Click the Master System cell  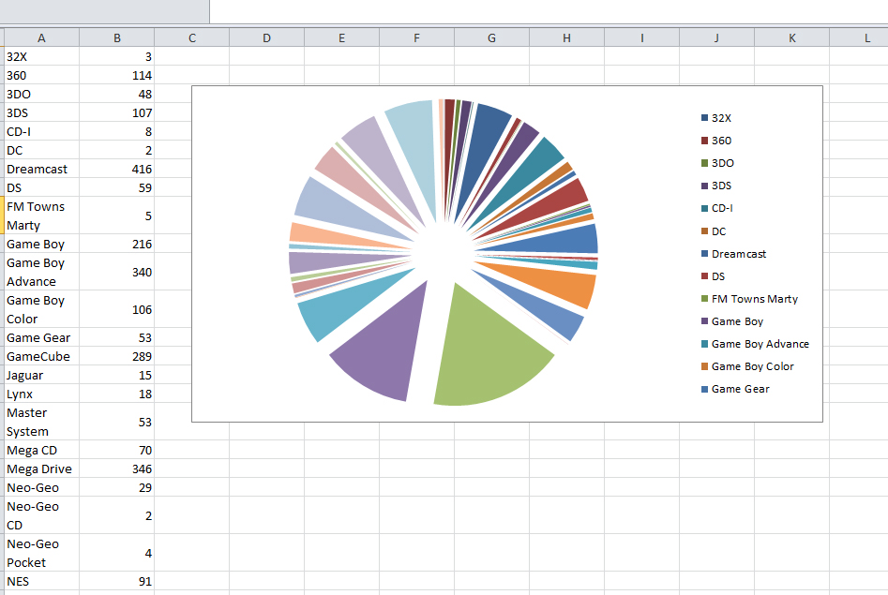pyautogui.click(x=41, y=422)
